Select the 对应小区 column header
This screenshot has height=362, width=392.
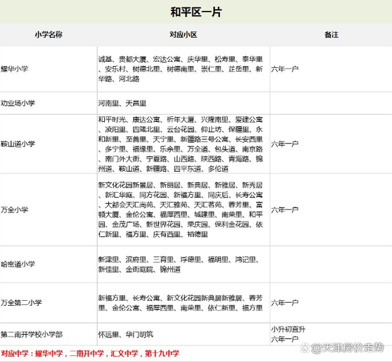(x=183, y=36)
